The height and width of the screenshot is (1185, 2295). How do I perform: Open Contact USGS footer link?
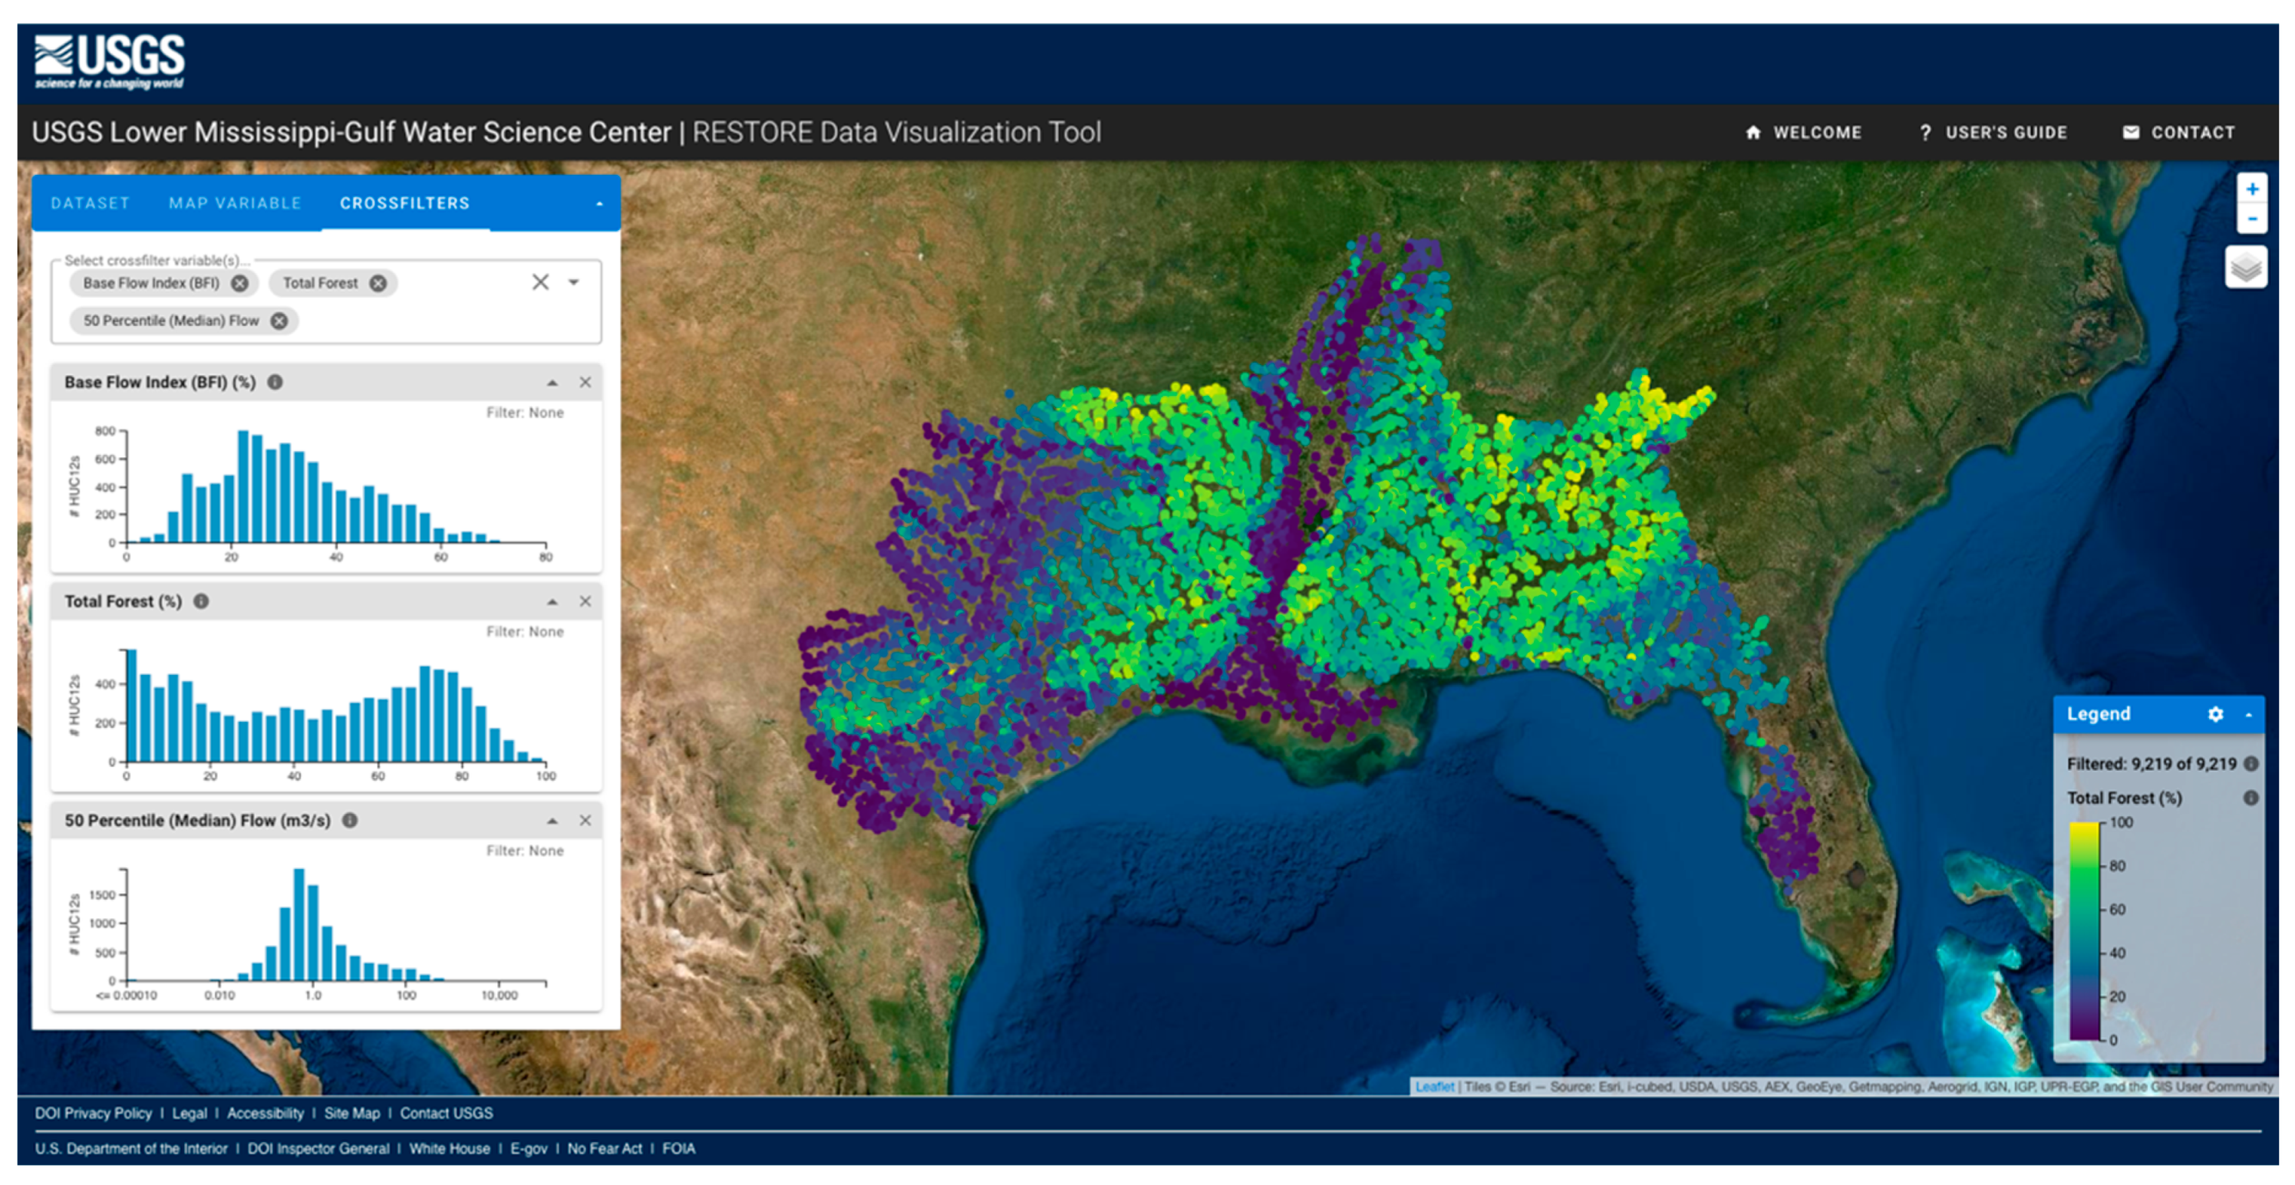(447, 1114)
